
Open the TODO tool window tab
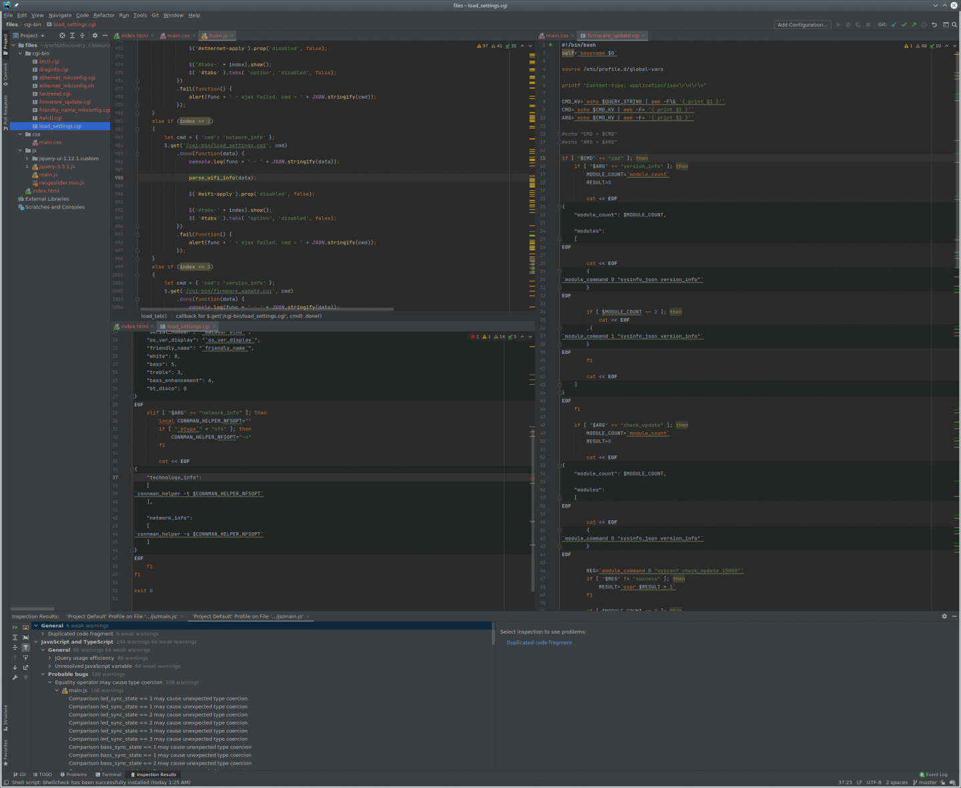[x=43, y=775]
